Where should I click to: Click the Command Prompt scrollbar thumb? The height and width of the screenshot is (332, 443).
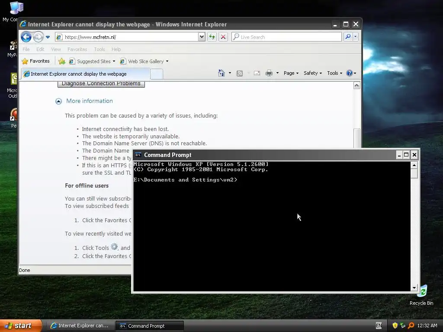click(x=414, y=173)
